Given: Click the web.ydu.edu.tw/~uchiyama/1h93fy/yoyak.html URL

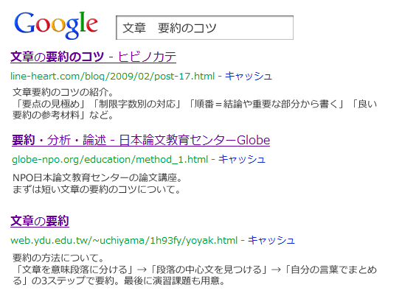Looking at the screenshot, I should pos(124,240).
